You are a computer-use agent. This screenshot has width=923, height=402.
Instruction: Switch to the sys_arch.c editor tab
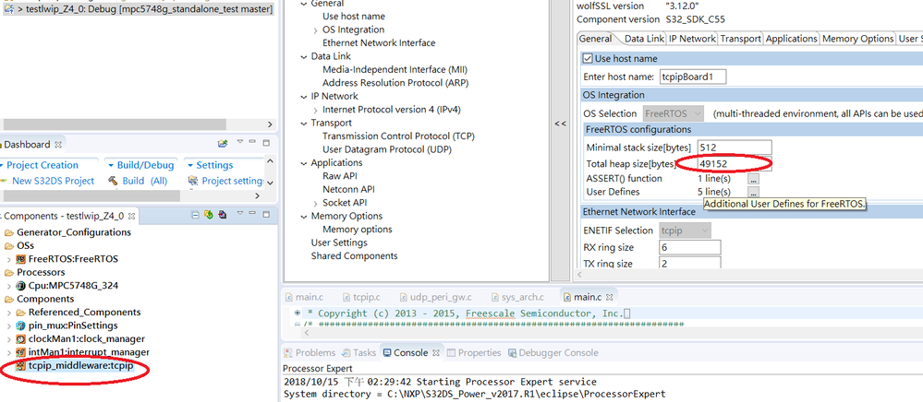pyautogui.click(x=516, y=298)
